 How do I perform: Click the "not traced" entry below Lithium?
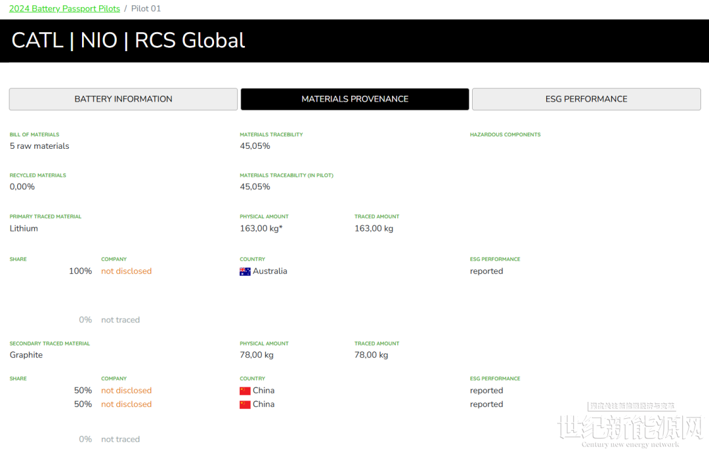(x=120, y=320)
